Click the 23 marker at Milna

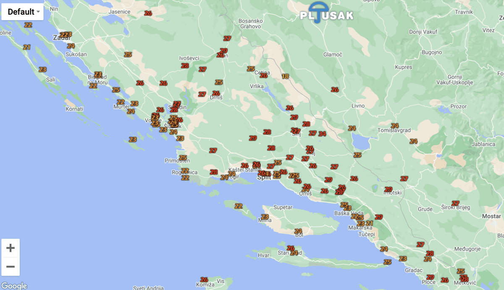click(x=265, y=217)
